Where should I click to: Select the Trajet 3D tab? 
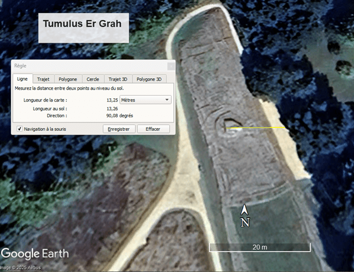tap(118, 79)
